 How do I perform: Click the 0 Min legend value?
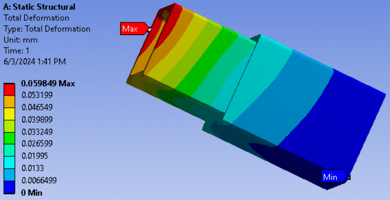(32, 192)
